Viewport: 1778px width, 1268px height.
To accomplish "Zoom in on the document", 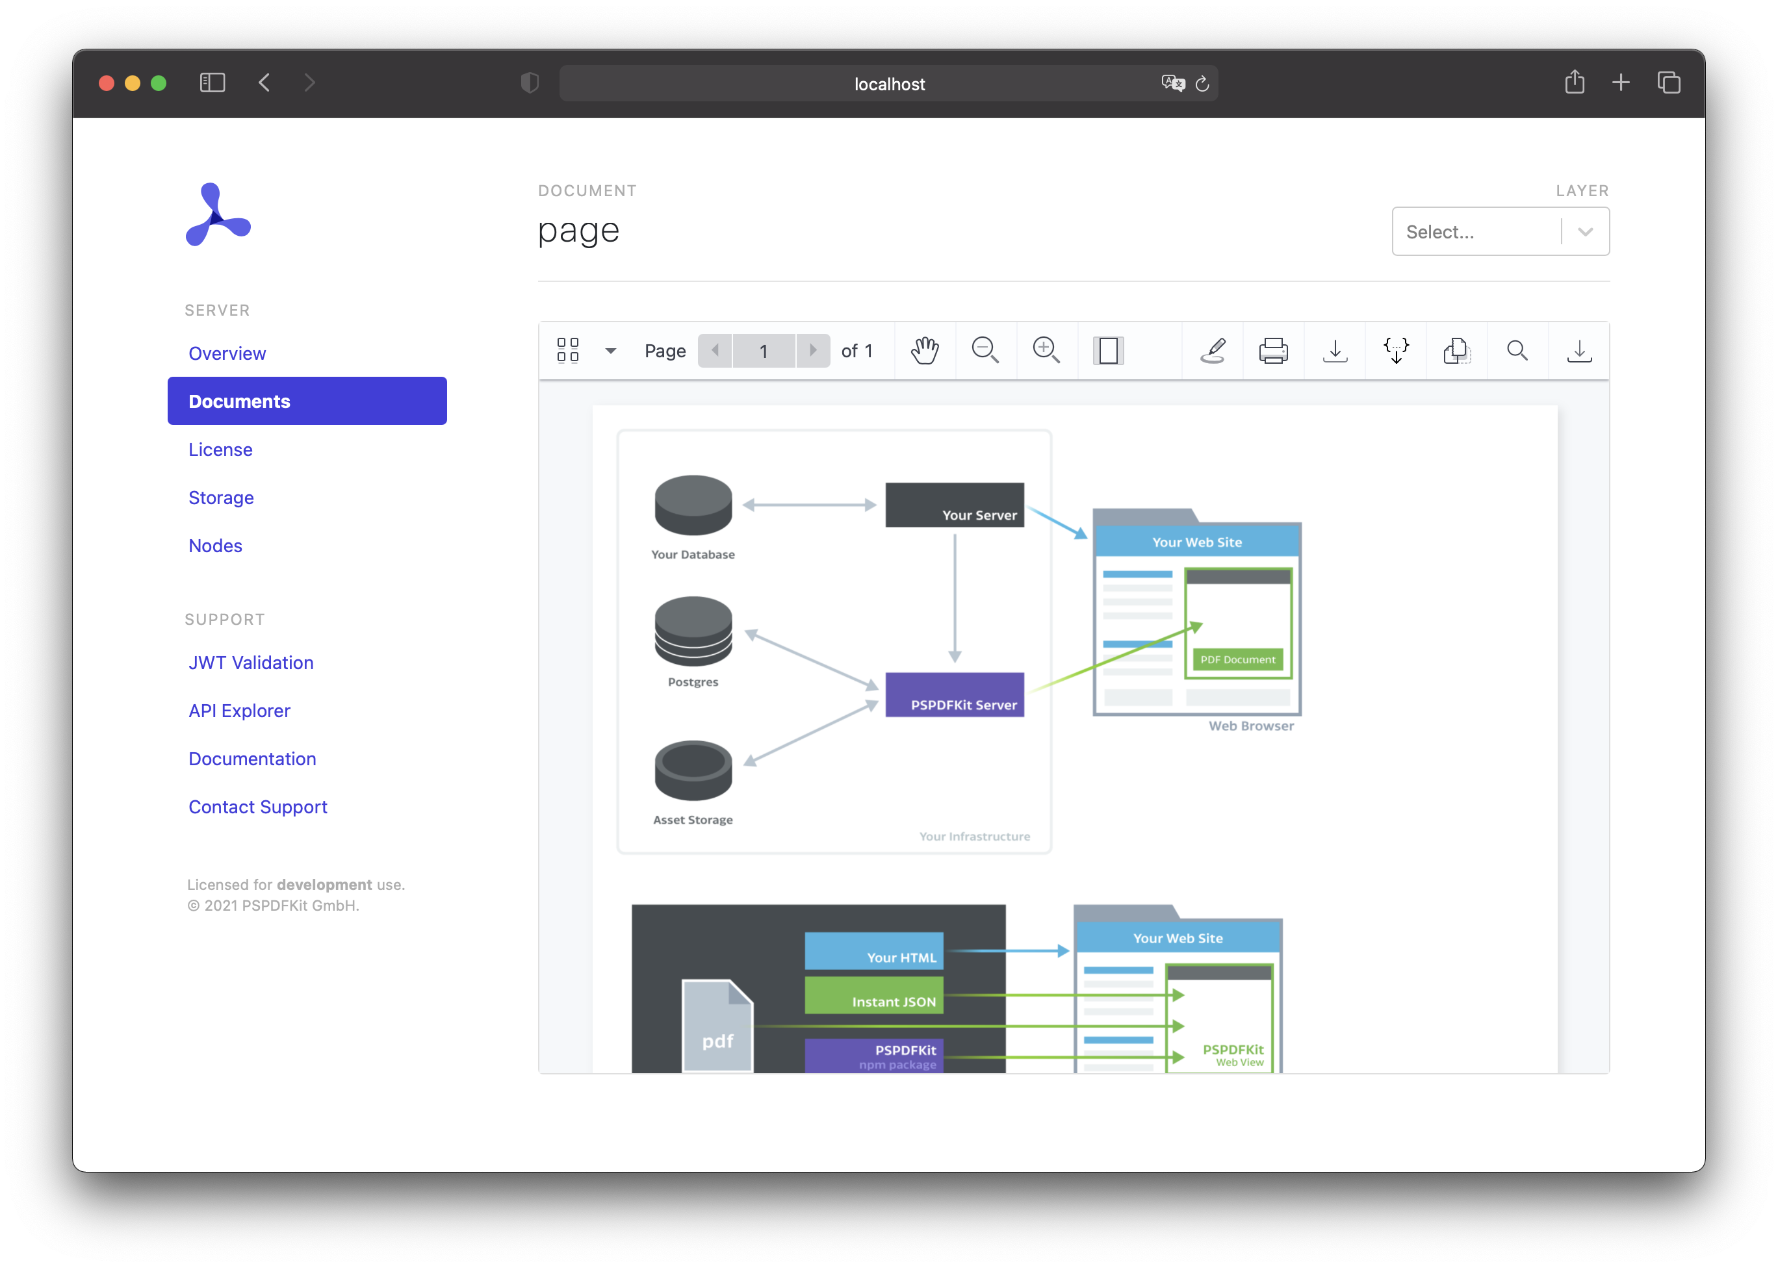I will (x=1047, y=351).
